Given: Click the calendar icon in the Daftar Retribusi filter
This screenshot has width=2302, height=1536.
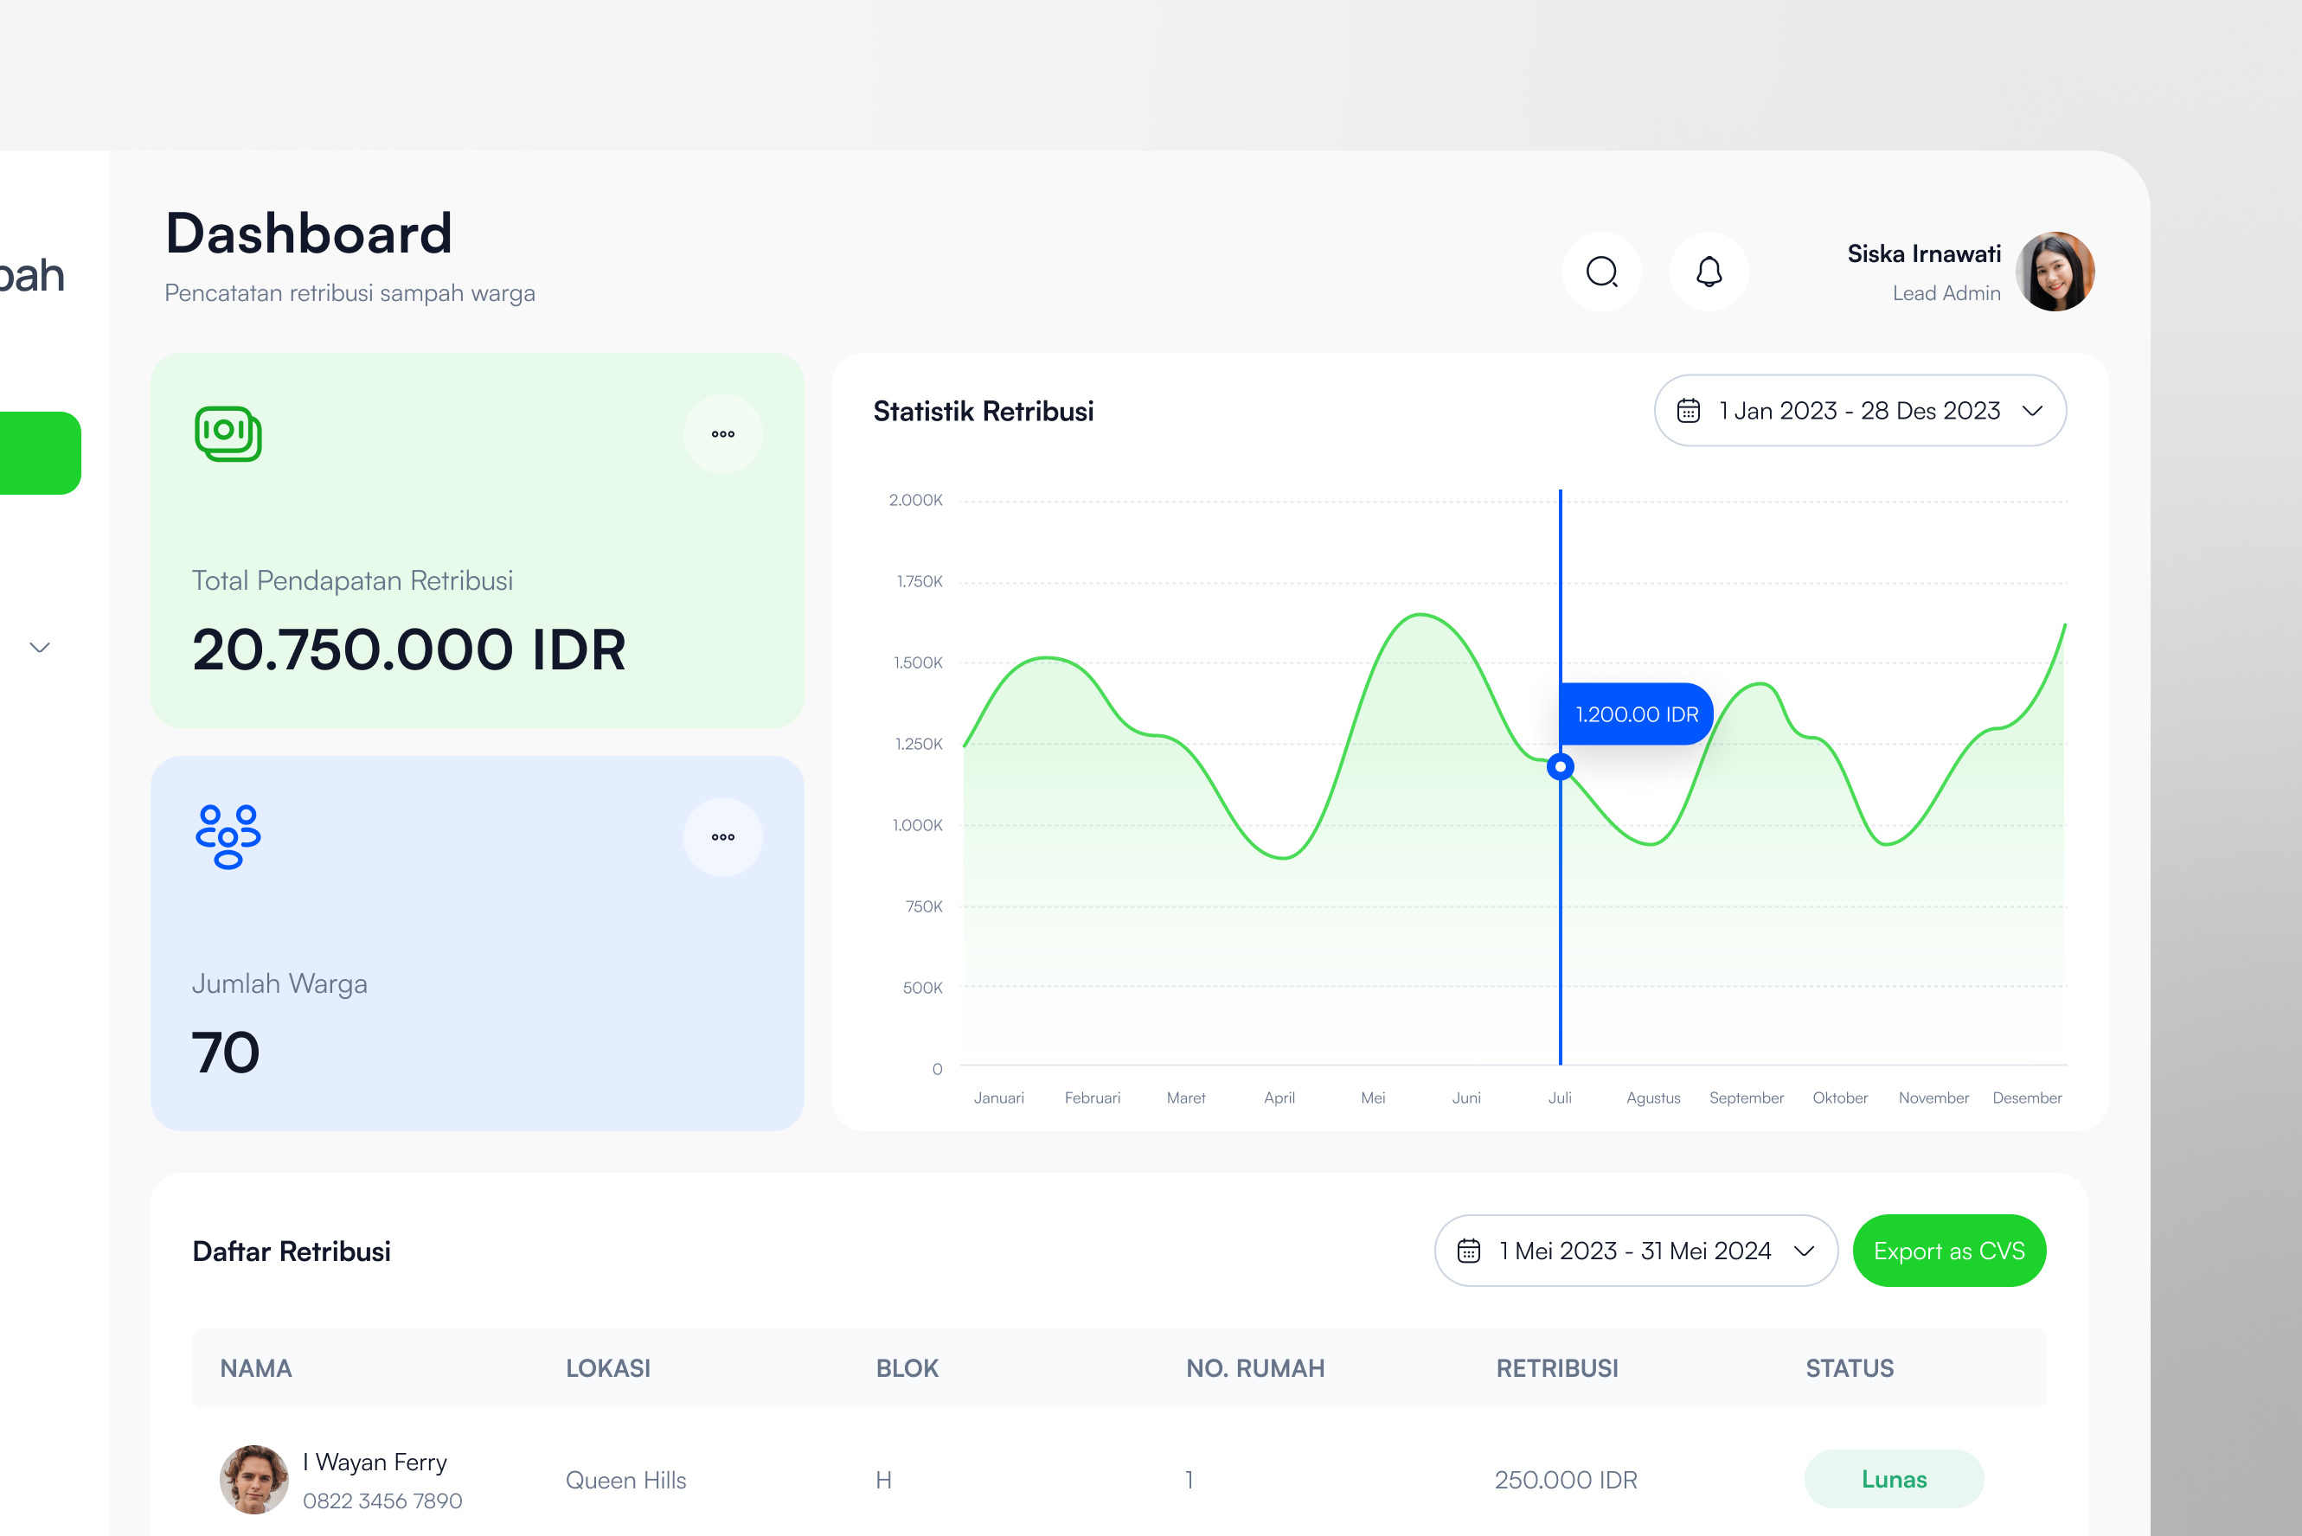Looking at the screenshot, I should click(x=1468, y=1250).
